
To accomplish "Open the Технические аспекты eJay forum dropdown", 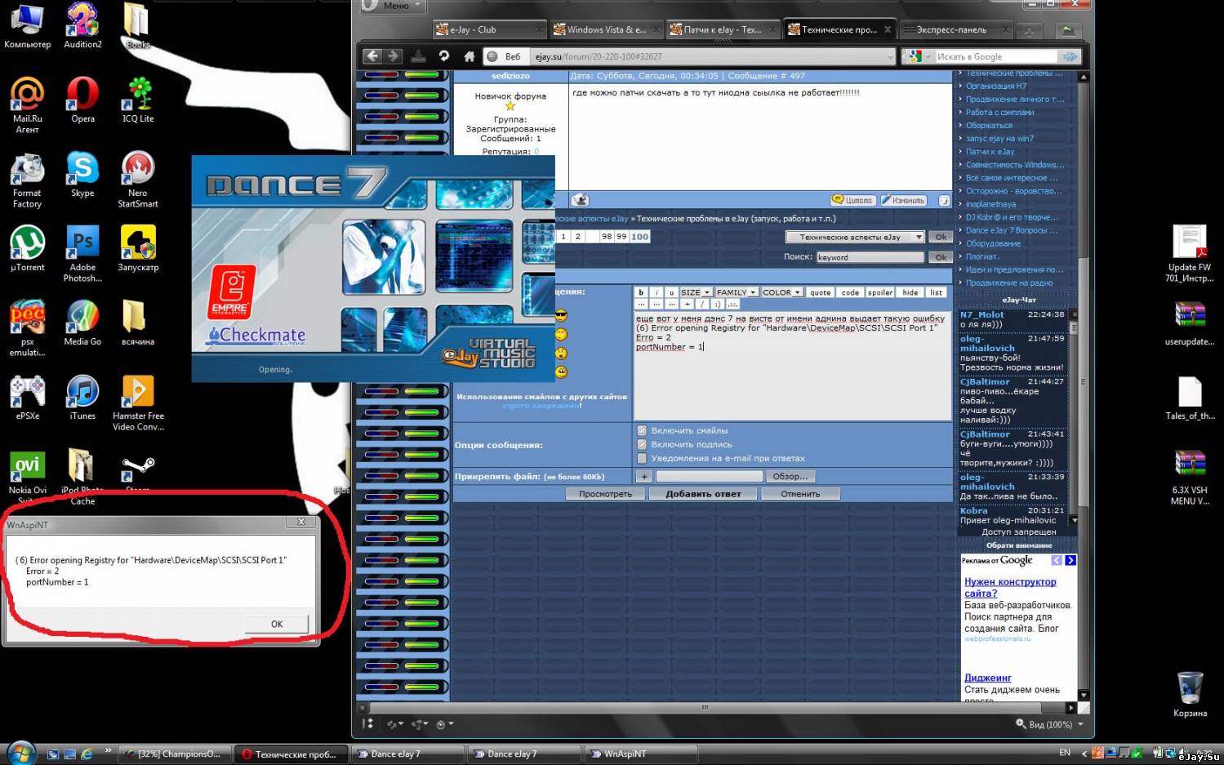I will pos(855,237).
